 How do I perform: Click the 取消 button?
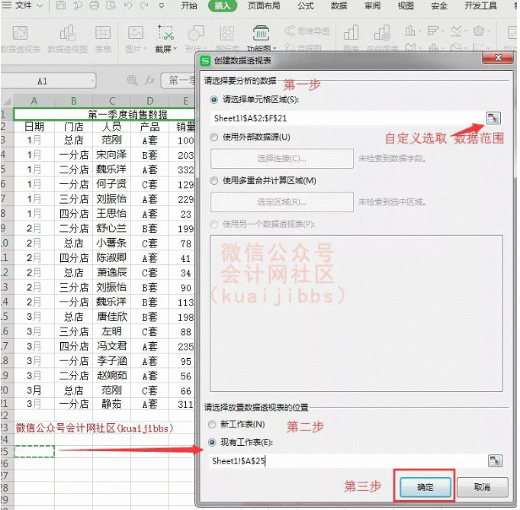pos(482,487)
